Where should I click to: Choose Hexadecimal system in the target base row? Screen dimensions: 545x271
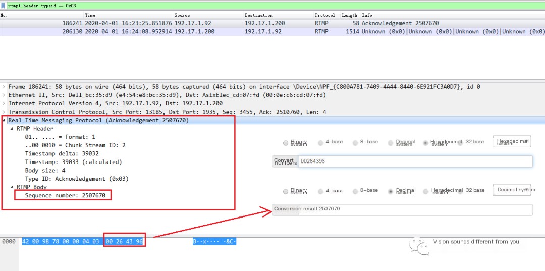(x=426, y=191)
